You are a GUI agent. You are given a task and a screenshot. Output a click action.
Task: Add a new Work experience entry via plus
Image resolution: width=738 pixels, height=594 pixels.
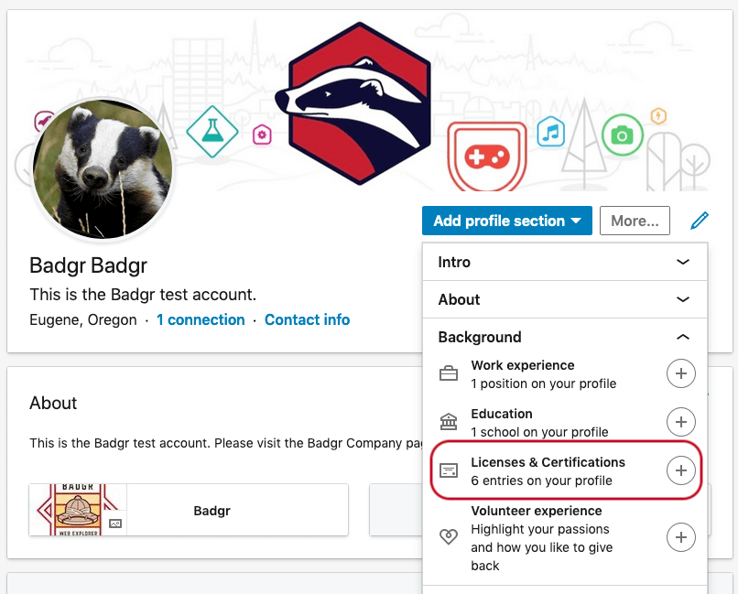[681, 373]
